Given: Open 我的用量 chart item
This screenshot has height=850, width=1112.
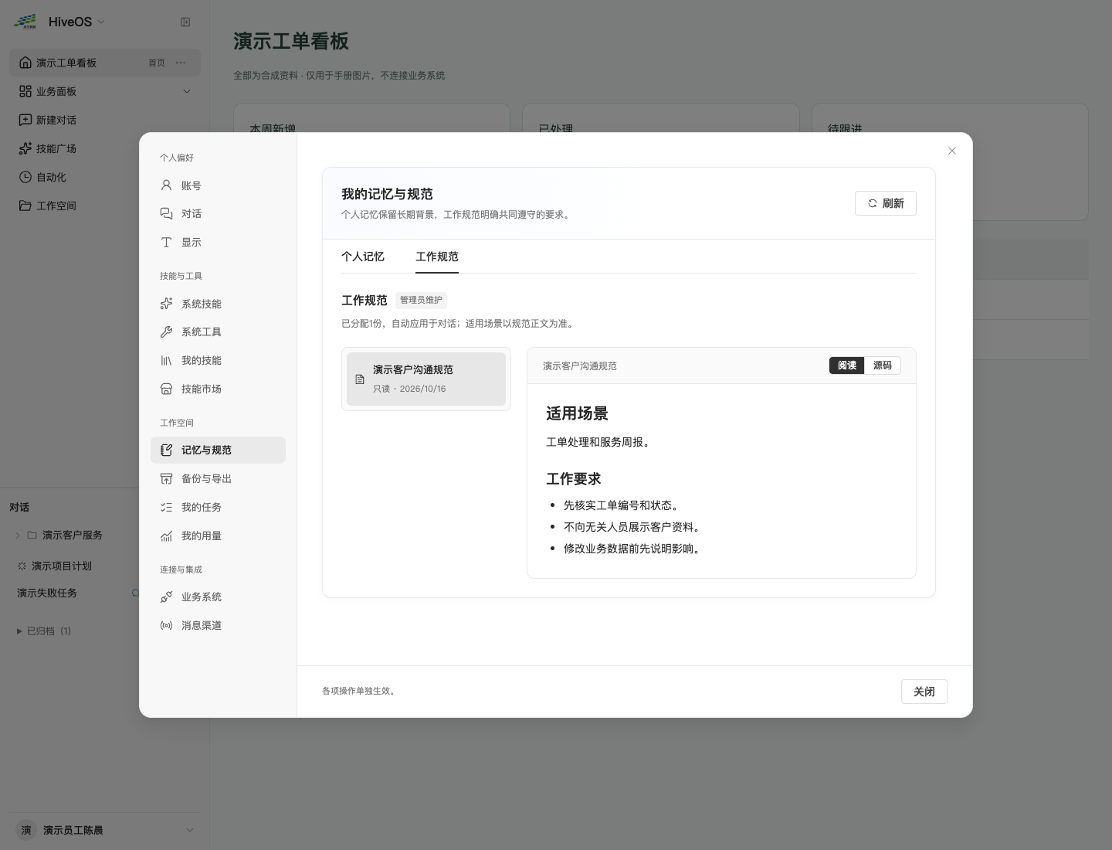Looking at the screenshot, I should point(218,536).
